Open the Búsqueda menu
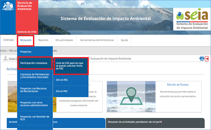 point(26,40)
